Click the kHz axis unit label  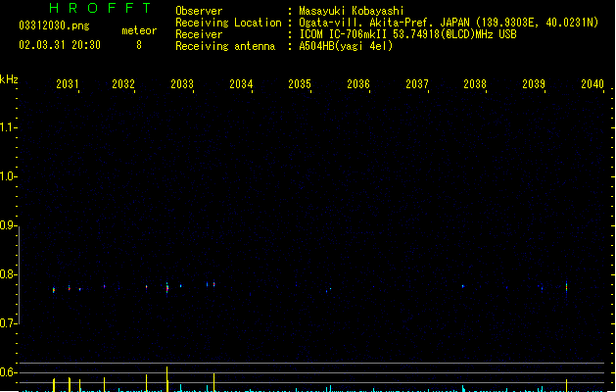coord(9,79)
